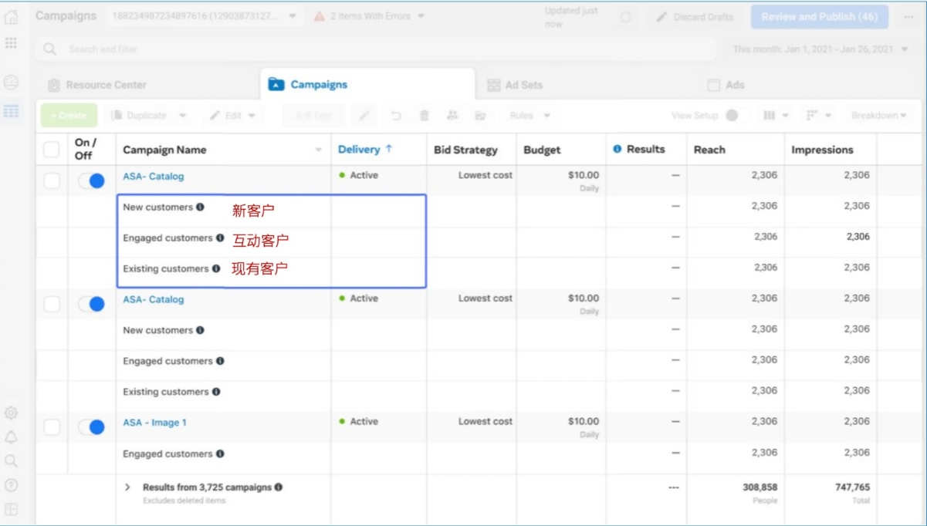Click the sidebar collapse panel icon
The height and width of the screenshot is (526, 927).
11,509
